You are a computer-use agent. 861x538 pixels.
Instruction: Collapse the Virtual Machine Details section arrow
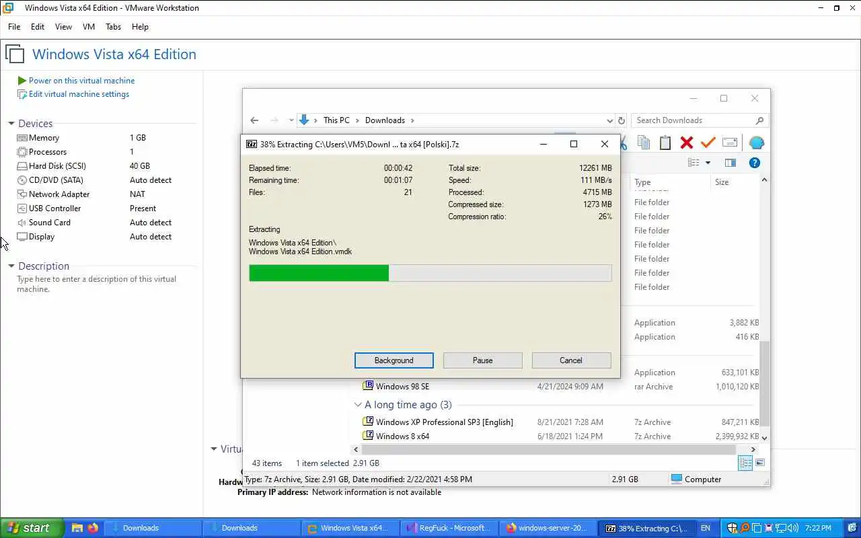[214, 449]
